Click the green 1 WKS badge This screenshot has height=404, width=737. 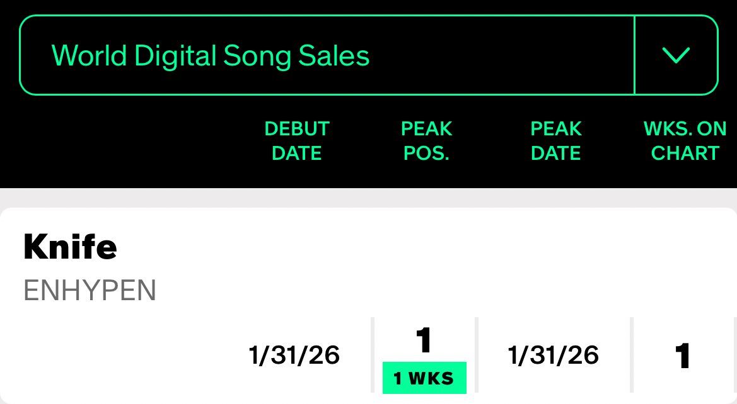click(x=424, y=378)
